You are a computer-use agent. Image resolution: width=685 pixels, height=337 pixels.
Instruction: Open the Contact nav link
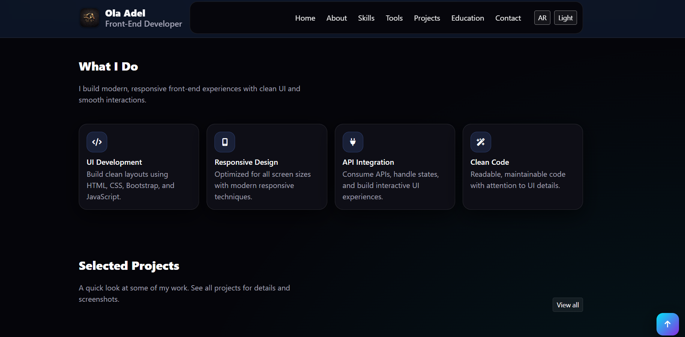click(508, 18)
